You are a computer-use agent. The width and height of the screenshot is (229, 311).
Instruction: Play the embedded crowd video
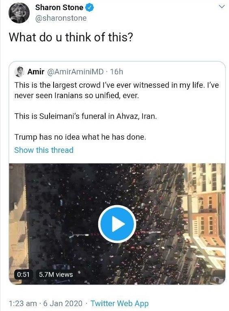point(117,224)
